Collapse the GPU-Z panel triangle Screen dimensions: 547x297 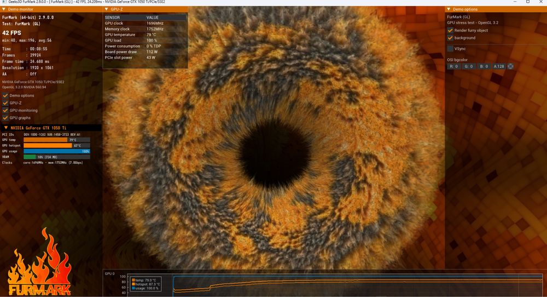pyautogui.click(x=107, y=9)
